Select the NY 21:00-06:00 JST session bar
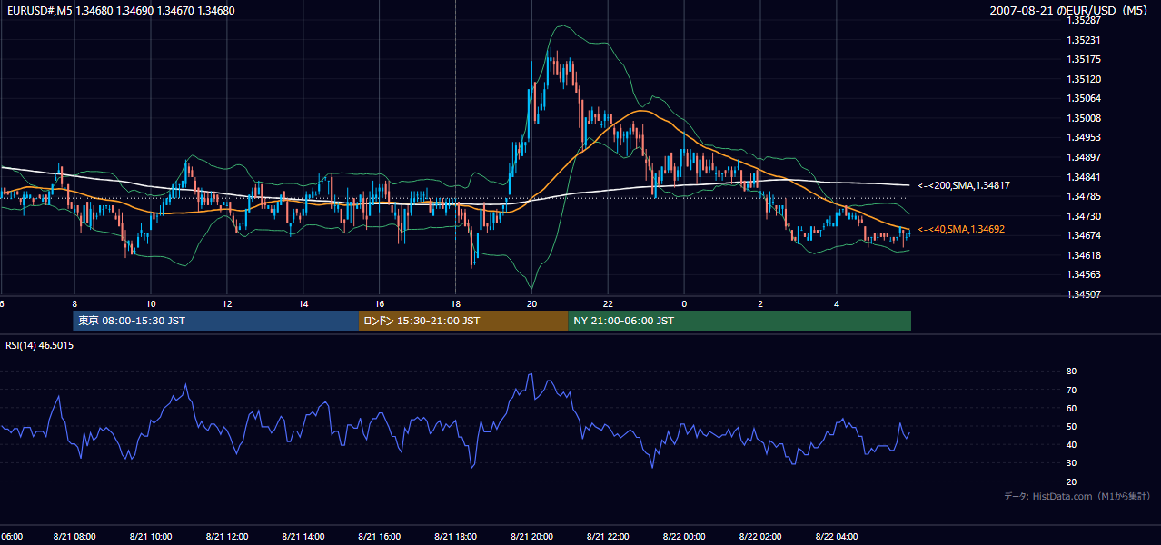Screen dimensions: 1161x545 click(x=739, y=321)
